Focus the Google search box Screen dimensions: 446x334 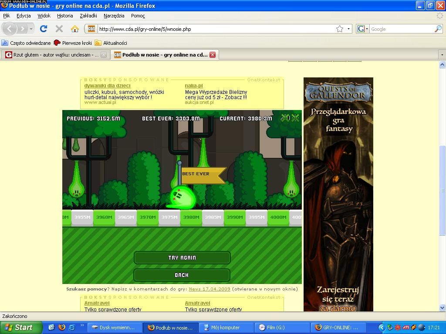click(402, 29)
